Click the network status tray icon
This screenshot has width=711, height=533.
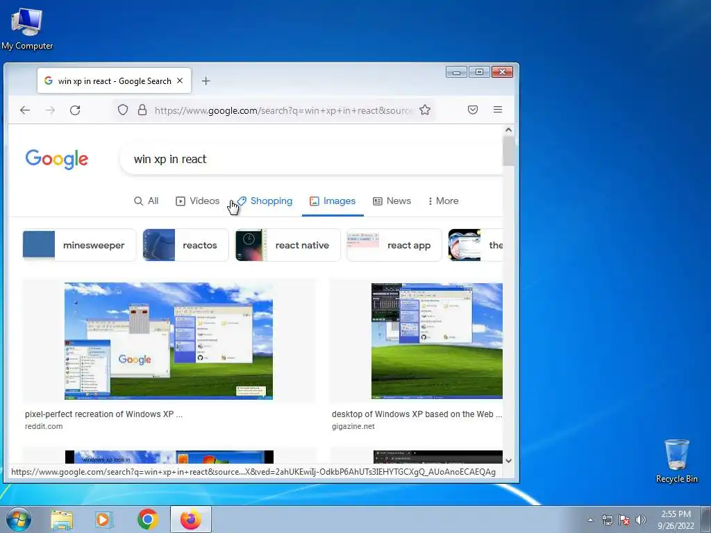point(607,520)
